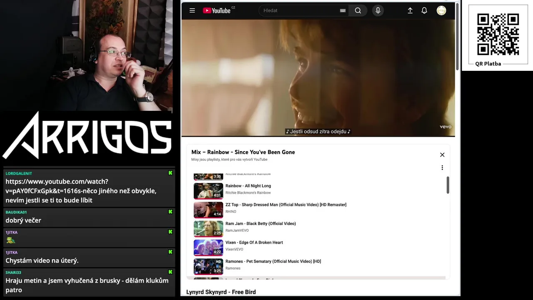533x300 pixels.
Task: Click the turtle emoji in 1JITKA's message
Action: tap(11, 240)
